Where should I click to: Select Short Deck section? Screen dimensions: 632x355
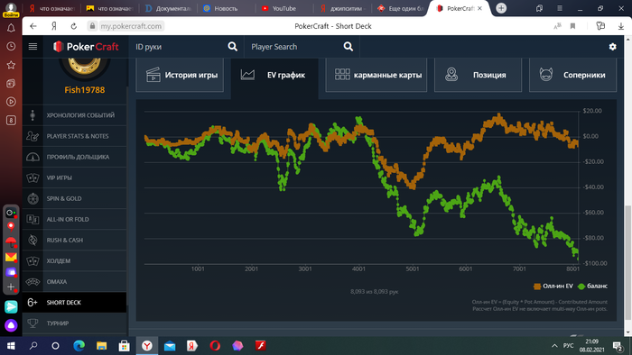tap(75, 303)
